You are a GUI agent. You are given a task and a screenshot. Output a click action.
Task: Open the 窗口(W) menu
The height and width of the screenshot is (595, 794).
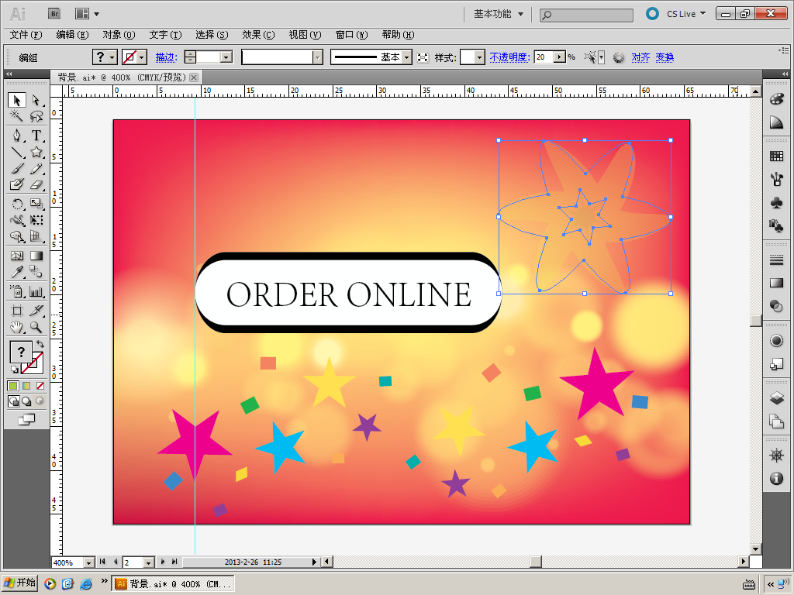pos(351,35)
